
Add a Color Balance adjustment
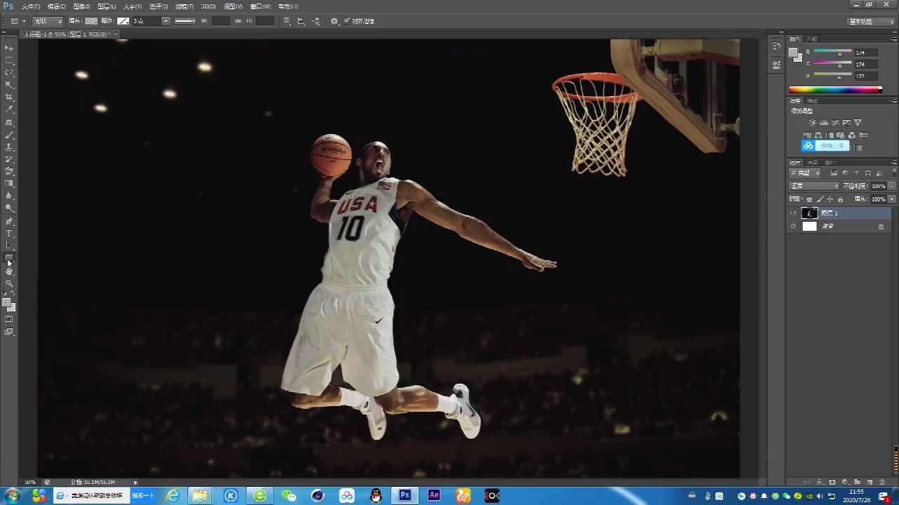pyautogui.click(x=818, y=135)
